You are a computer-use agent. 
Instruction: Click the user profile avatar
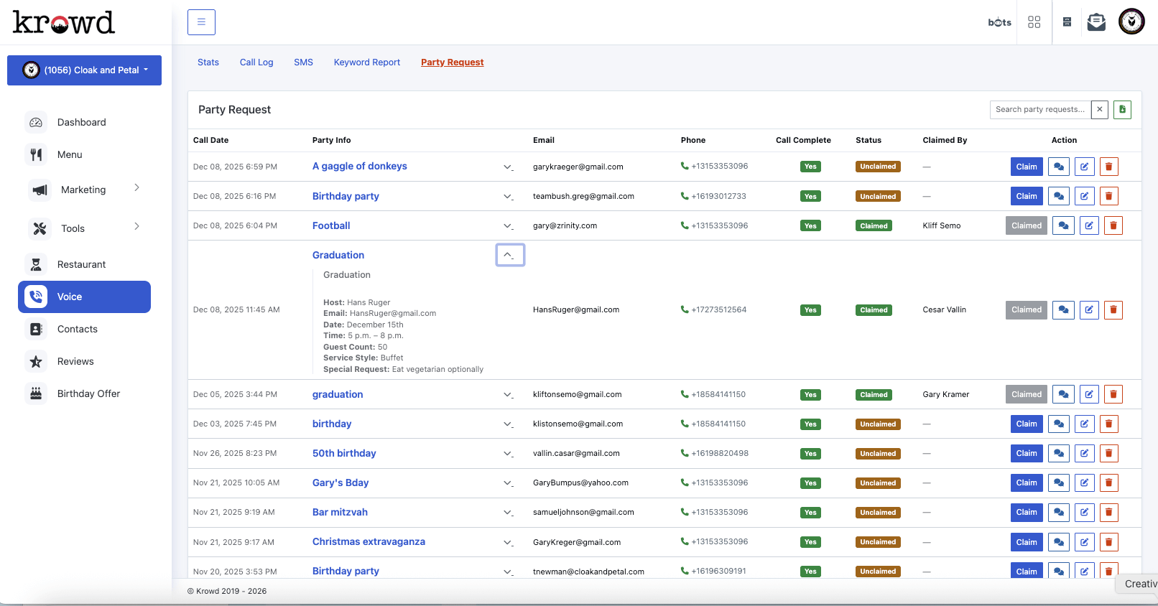1131,22
